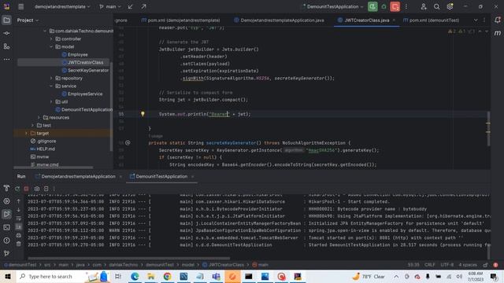Screen dimensions: 504x283
Task: Clear the Run console with the trash icon
Action: [19, 244]
